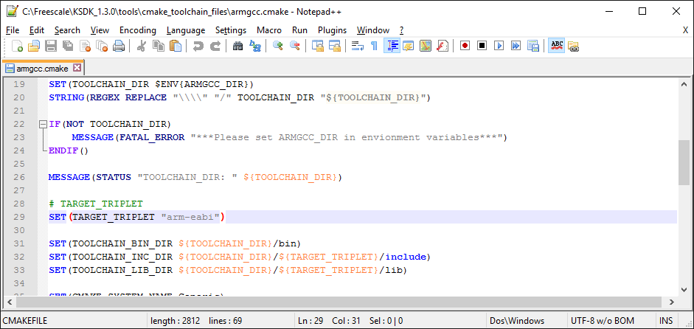Click the user defined language icon

point(408,46)
